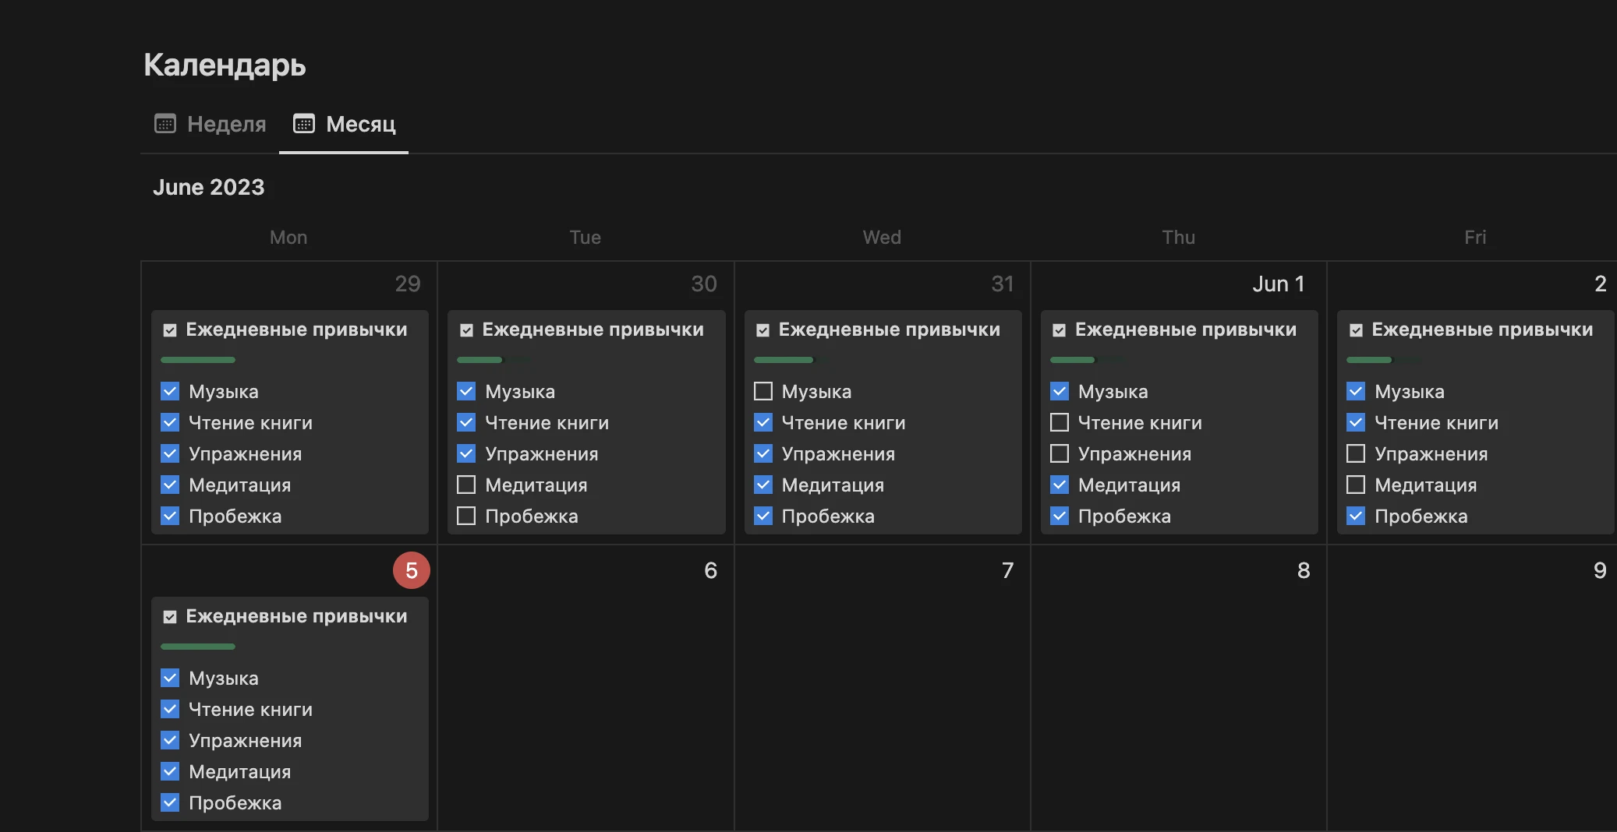Click the checkbox icon of day 29 card title
The image size is (1617, 832).
(170, 330)
